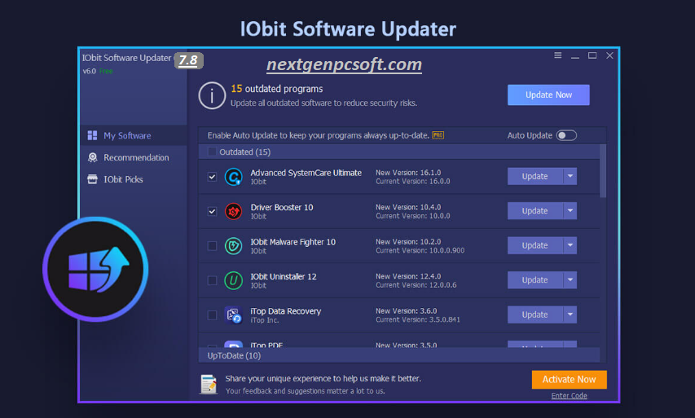
Task: Click 'Current Version: 3.5.0.841' text
Action: (418, 319)
